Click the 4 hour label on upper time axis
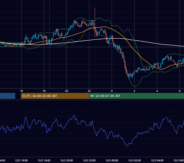The image size is (184, 163). (157, 91)
